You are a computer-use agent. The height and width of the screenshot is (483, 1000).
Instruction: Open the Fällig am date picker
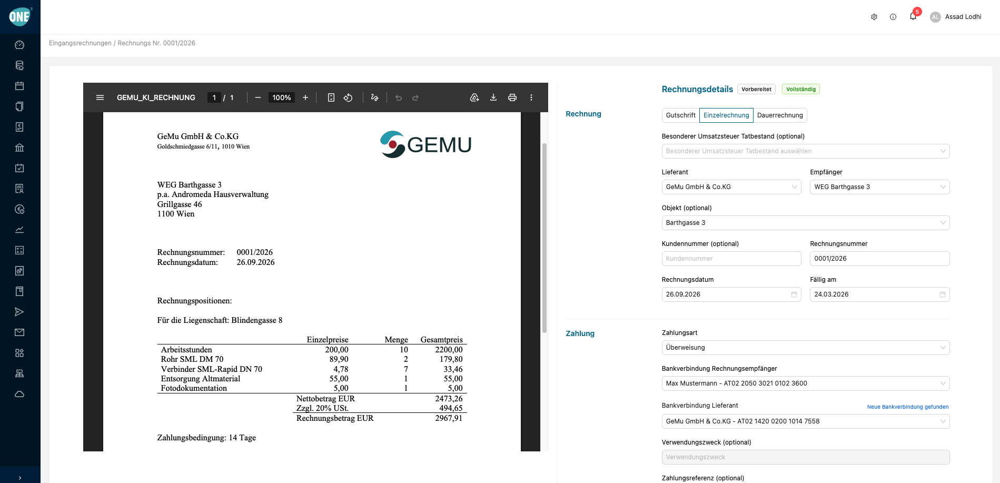(x=880, y=294)
